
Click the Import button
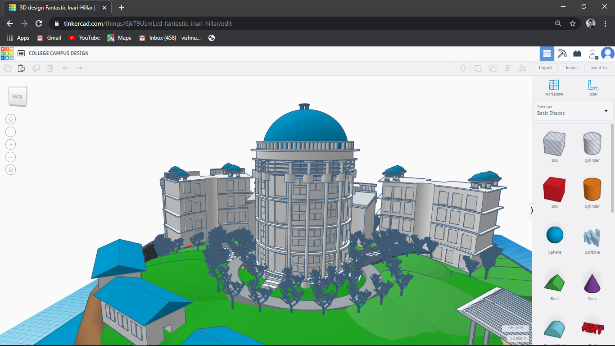[545, 68]
